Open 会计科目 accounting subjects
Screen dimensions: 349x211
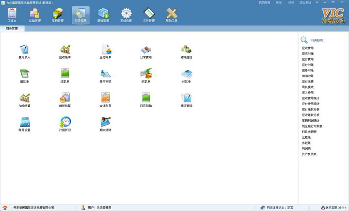pyautogui.click(x=105, y=100)
